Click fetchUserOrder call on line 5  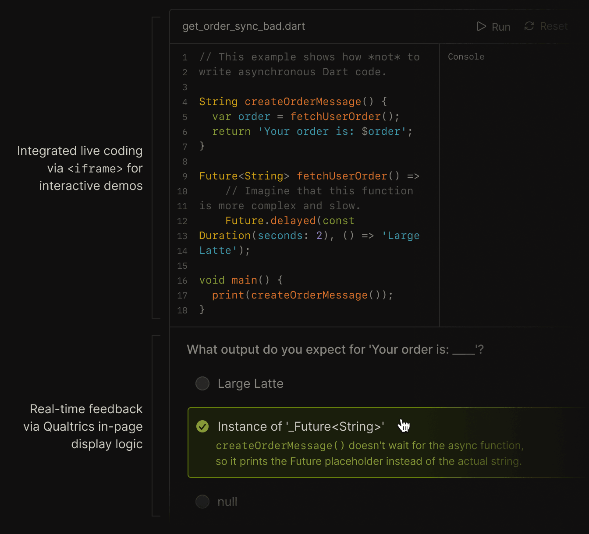336,116
